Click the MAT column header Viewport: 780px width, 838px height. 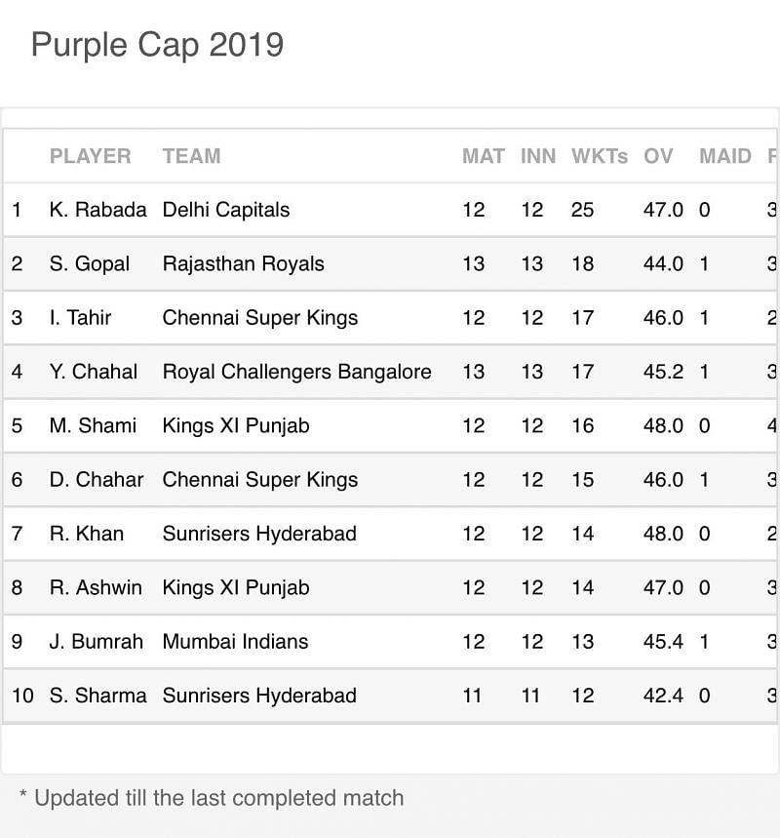(483, 156)
